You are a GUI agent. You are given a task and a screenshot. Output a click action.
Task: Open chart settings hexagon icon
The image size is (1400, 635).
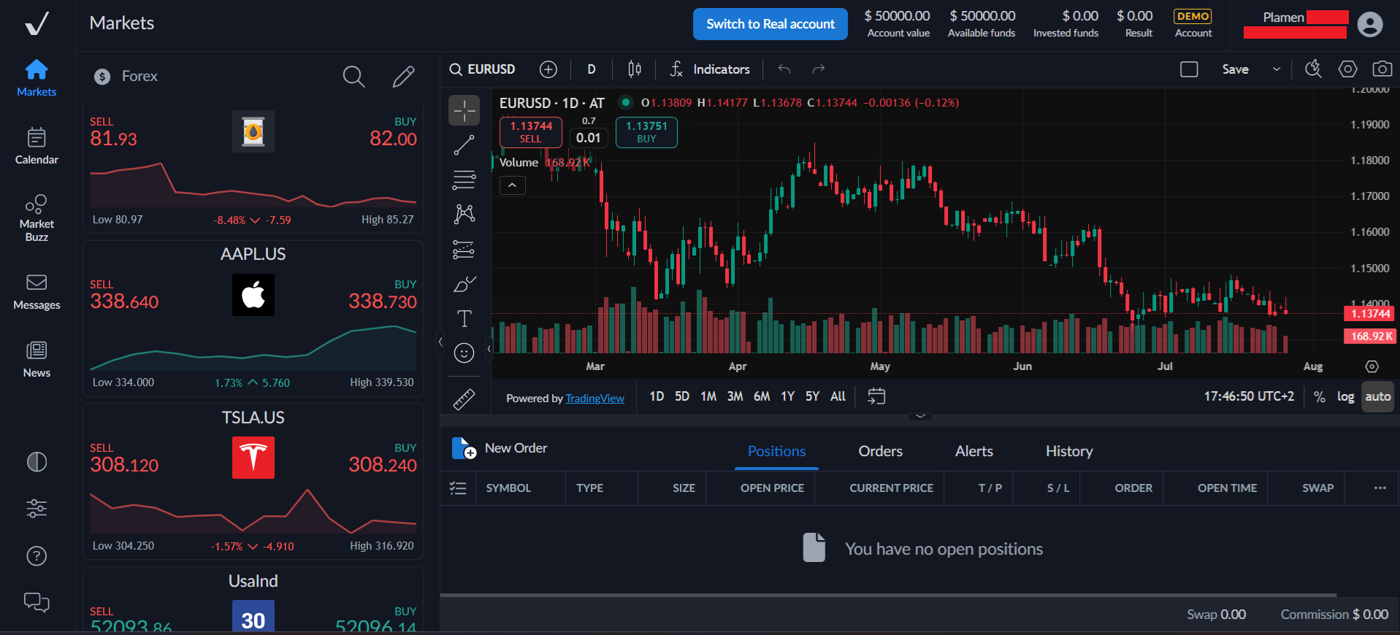tap(1347, 69)
